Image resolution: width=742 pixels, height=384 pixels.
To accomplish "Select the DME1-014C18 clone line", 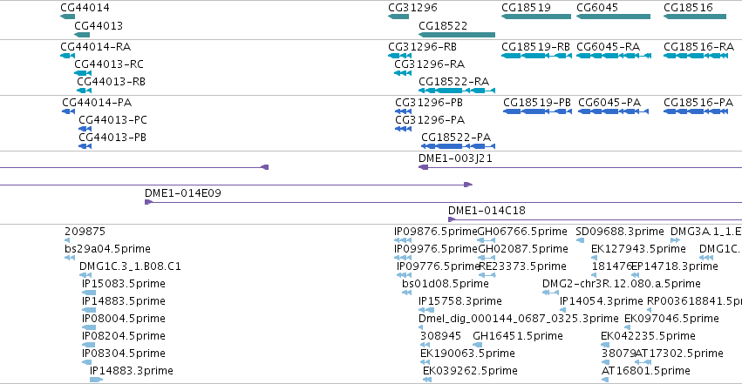I will pos(595,219).
